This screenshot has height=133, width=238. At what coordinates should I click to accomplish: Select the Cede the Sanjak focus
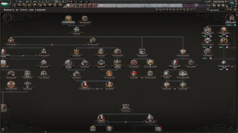pyautogui.click(x=134, y=75)
